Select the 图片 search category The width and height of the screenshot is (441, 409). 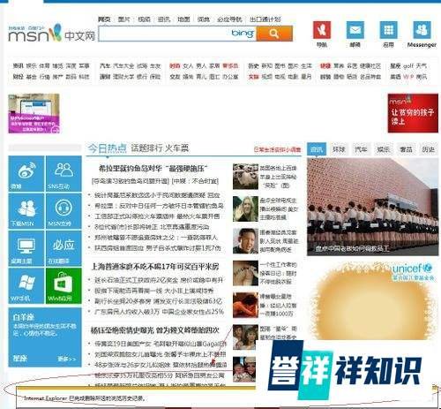tap(123, 19)
